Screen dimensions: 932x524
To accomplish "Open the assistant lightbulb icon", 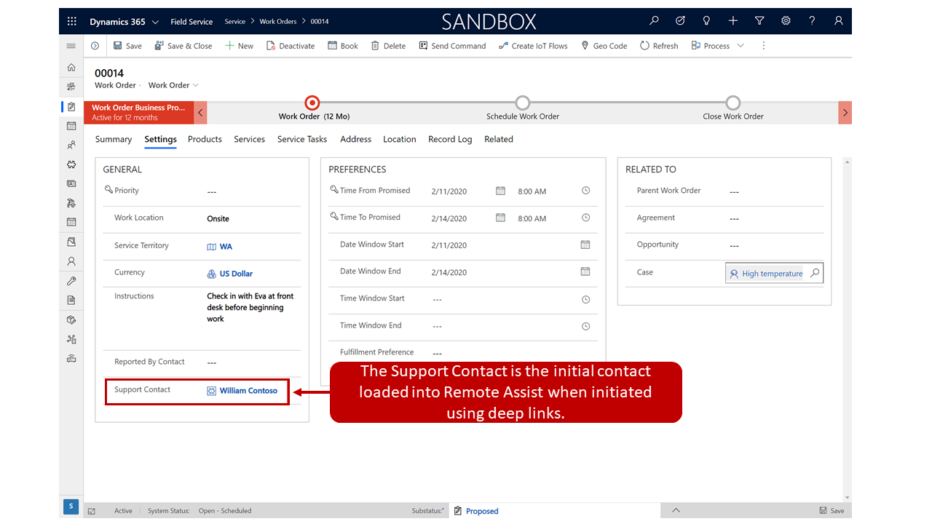I will click(706, 21).
